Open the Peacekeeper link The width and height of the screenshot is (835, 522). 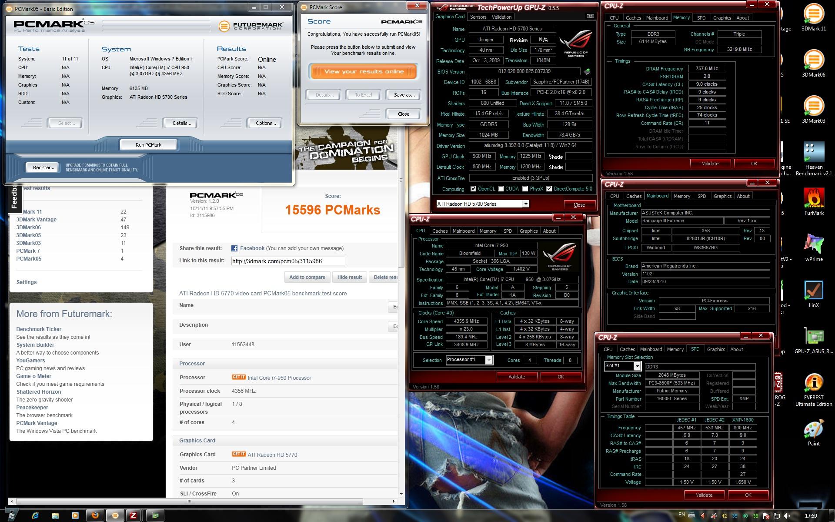point(32,408)
